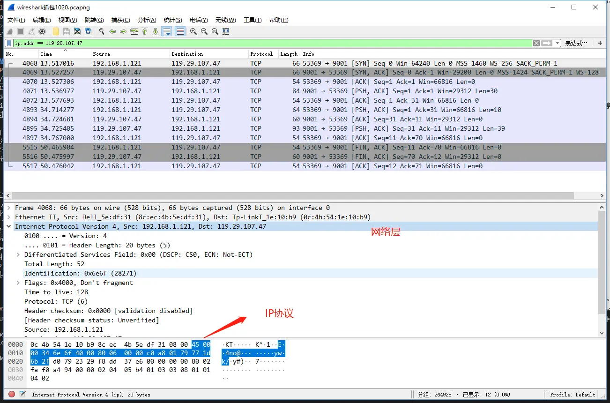Image resolution: width=610 pixels, height=403 pixels.
Task: Sort by the Time column header
Action: [x=65, y=54]
